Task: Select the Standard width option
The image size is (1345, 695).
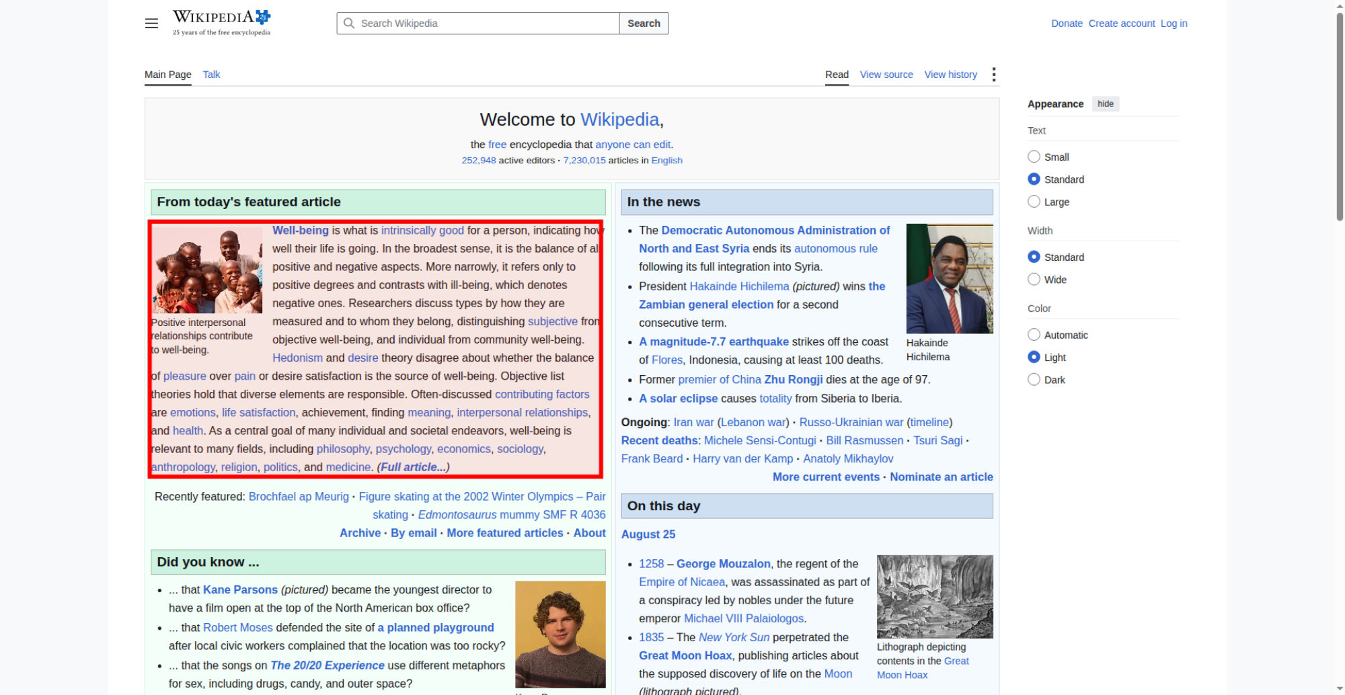Action: click(1034, 257)
